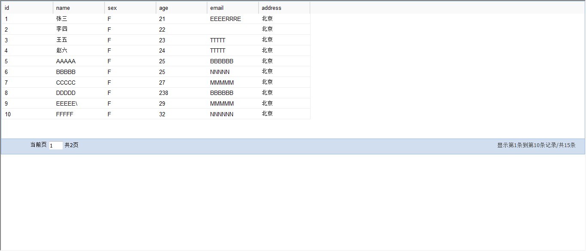Image resolution: width=586 pixels, height=251 pixels.
Task: Select the row named 张三
Action: coord(62,19)
